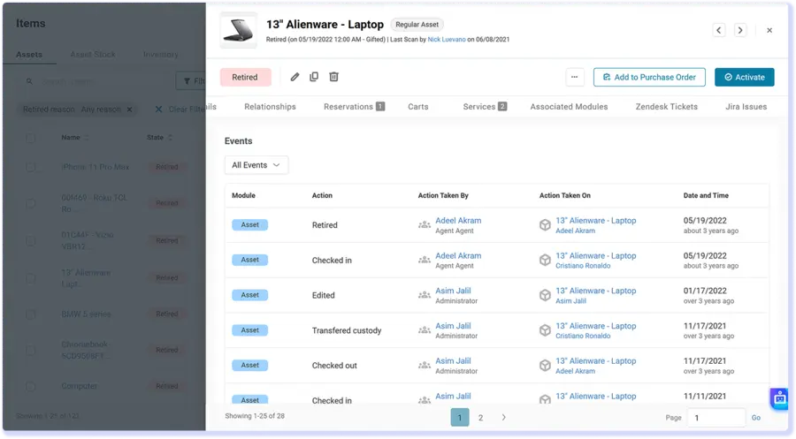Screen dimensions: 796x439
Task: Click the Go link beside page input
Action: click(x=756, y=418)
